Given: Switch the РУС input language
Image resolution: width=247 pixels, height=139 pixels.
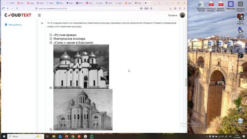Looking at the screenshot, I should pyautogui.click(x=230, y=136).
